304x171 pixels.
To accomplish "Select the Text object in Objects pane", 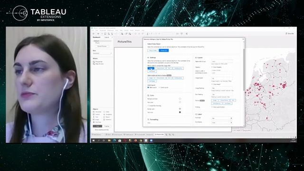I will coord(96,117).
